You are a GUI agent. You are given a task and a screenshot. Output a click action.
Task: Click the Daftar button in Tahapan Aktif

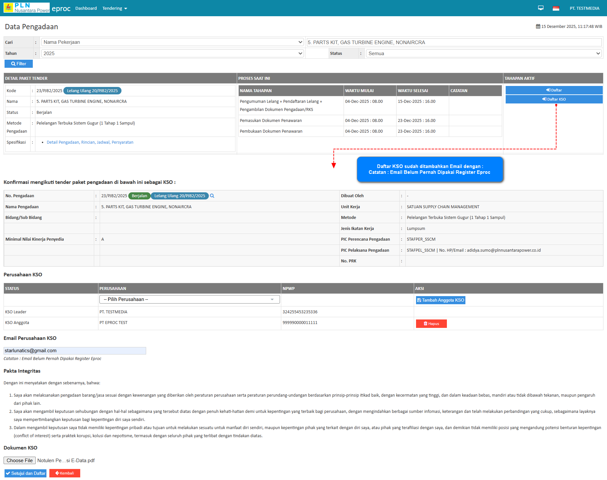(554, 90)
